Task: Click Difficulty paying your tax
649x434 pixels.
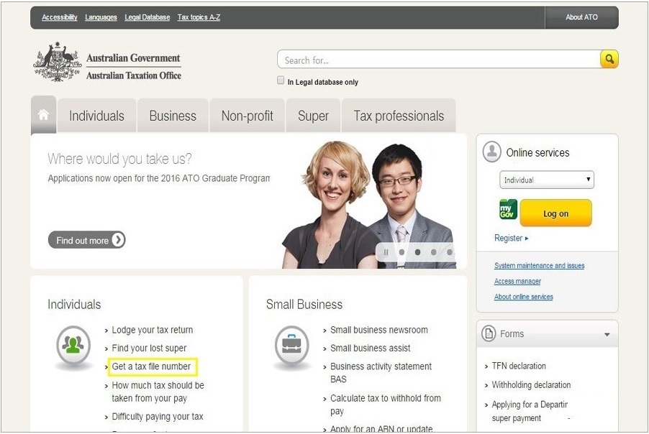Action: coord(158,416)
